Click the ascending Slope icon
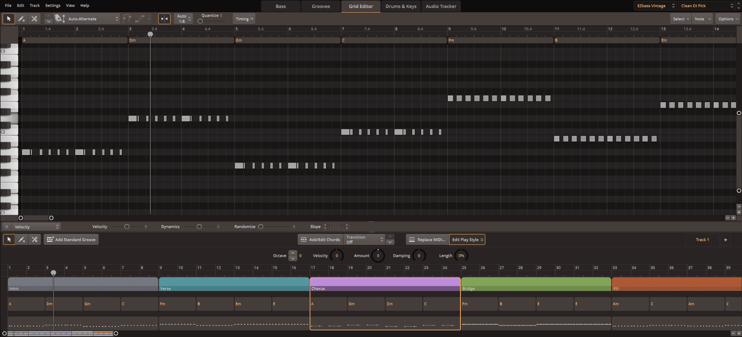Viewport: 742px width, 337px height. tap(329, 227)
